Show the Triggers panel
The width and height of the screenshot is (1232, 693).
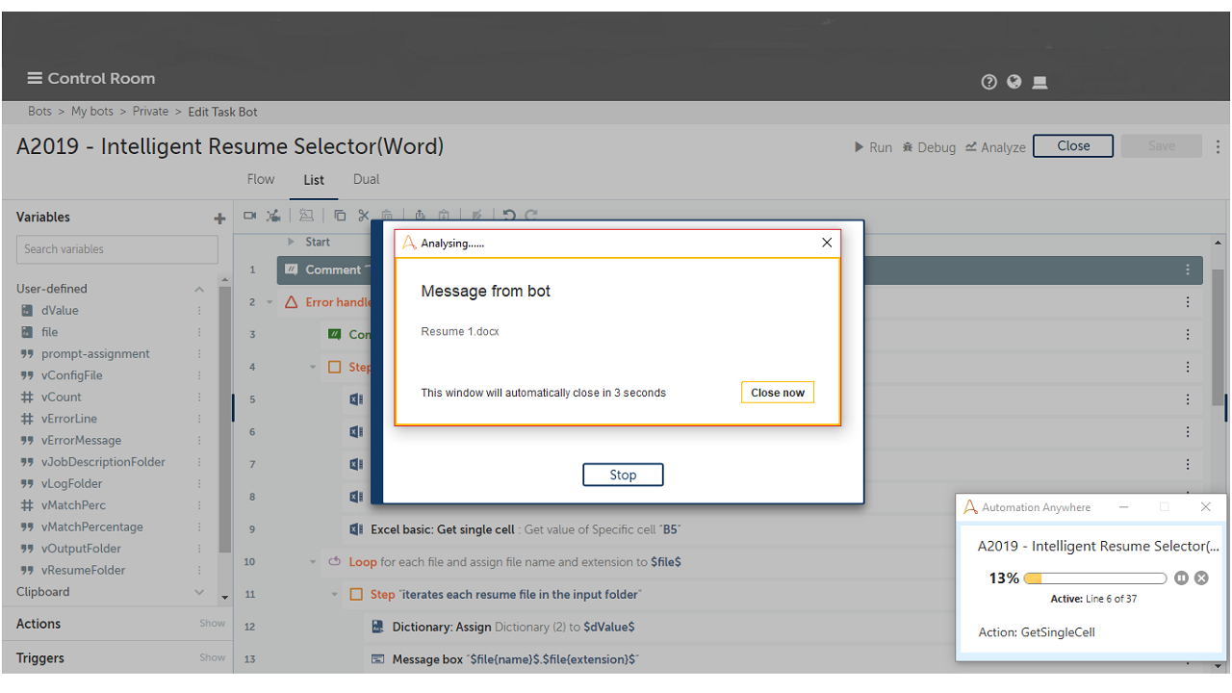[212, 658]
